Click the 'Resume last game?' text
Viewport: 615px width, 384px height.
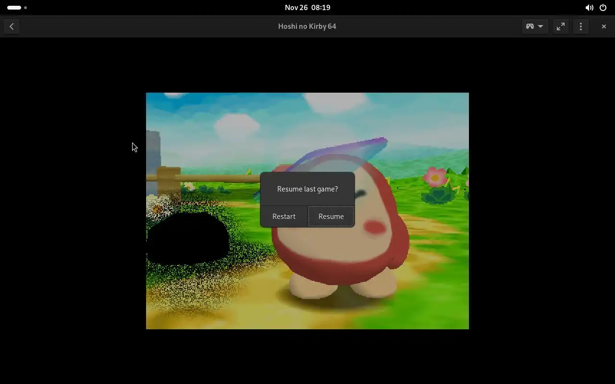[x=307, y=189]
